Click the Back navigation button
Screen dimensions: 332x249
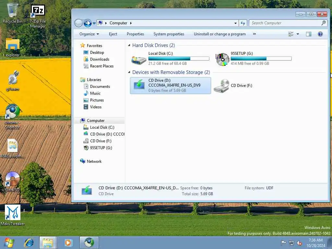tap(78, 23)
